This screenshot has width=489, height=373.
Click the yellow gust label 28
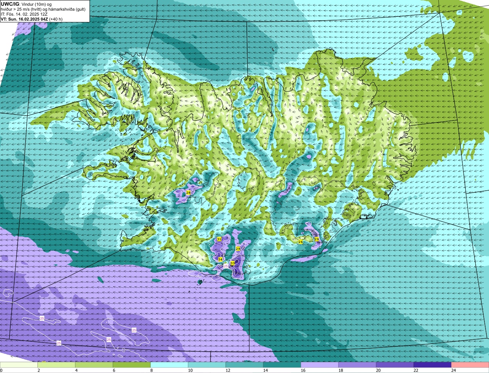tap(188, 193)
